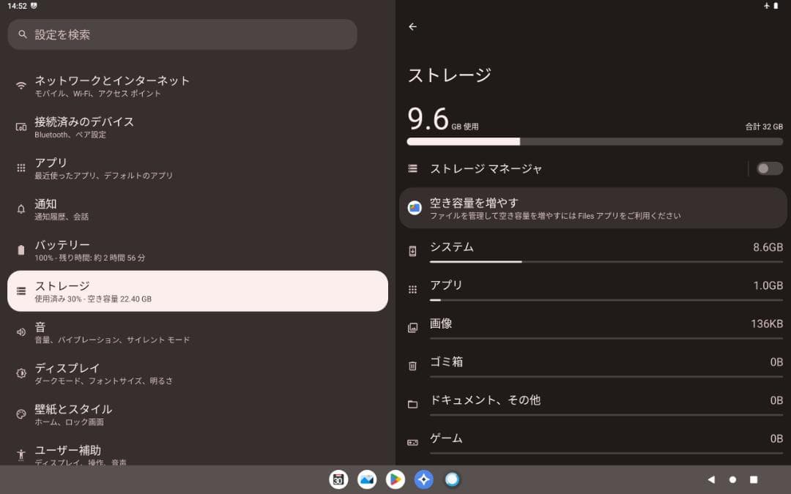Click the storage usage progress bar

(593, 141)
